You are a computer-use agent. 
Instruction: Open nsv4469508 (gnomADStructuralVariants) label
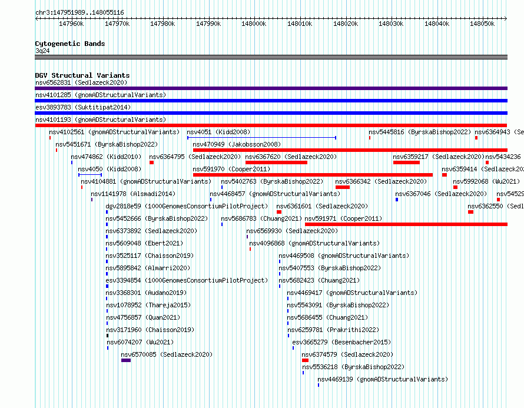tap(344, 256)
